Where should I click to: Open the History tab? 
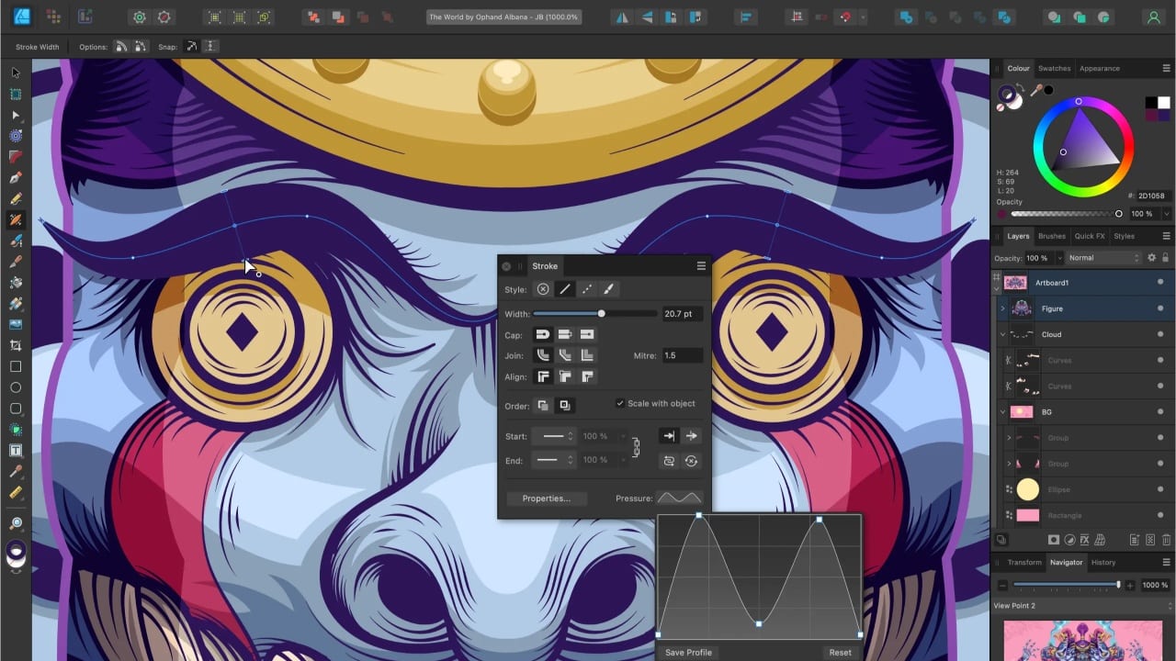[x=1103, y=562]
